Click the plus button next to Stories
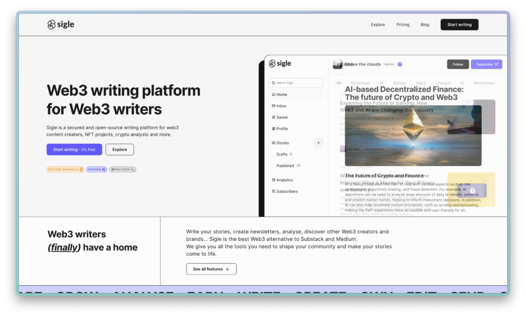The image size is (526, 317). click(x=318, y=143)
